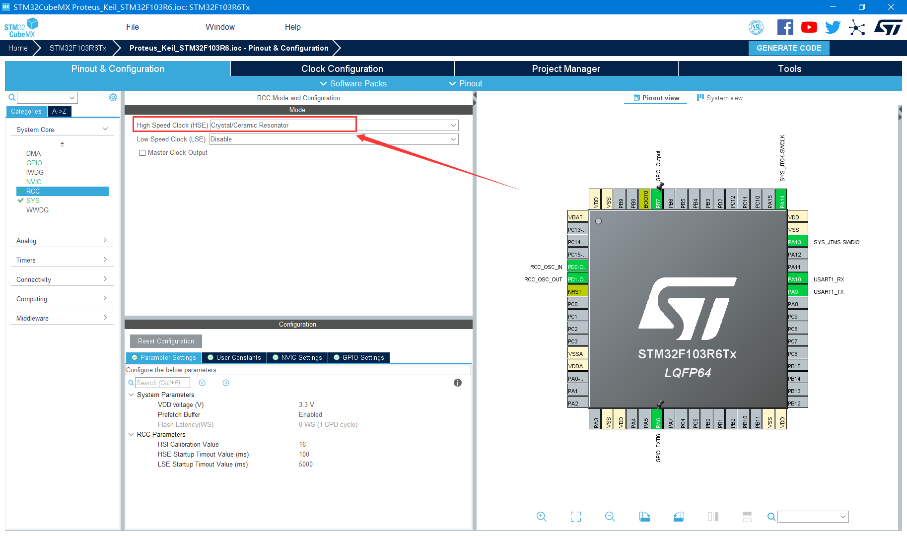Open the High Speed Clock (HSE) dropdown
This screenshot has height=536, width=907.
[x=452, y=125]
